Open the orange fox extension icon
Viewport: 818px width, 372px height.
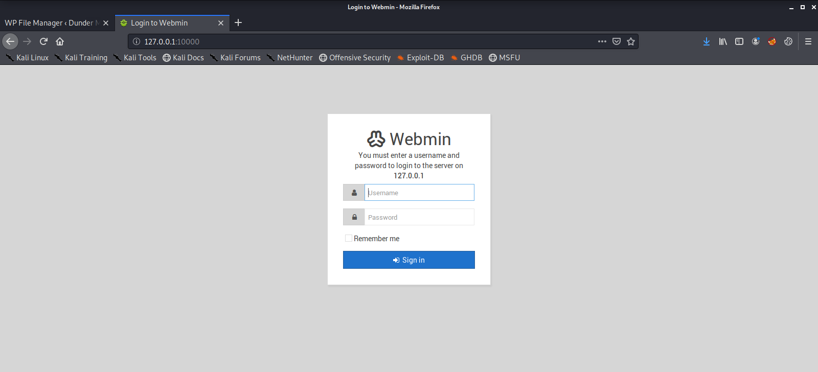point(772,41)
